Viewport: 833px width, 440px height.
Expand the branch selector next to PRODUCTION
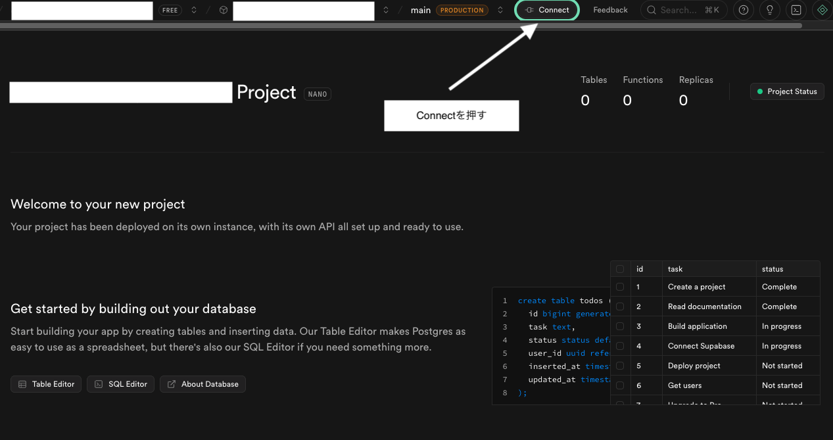tap(500, 10)
